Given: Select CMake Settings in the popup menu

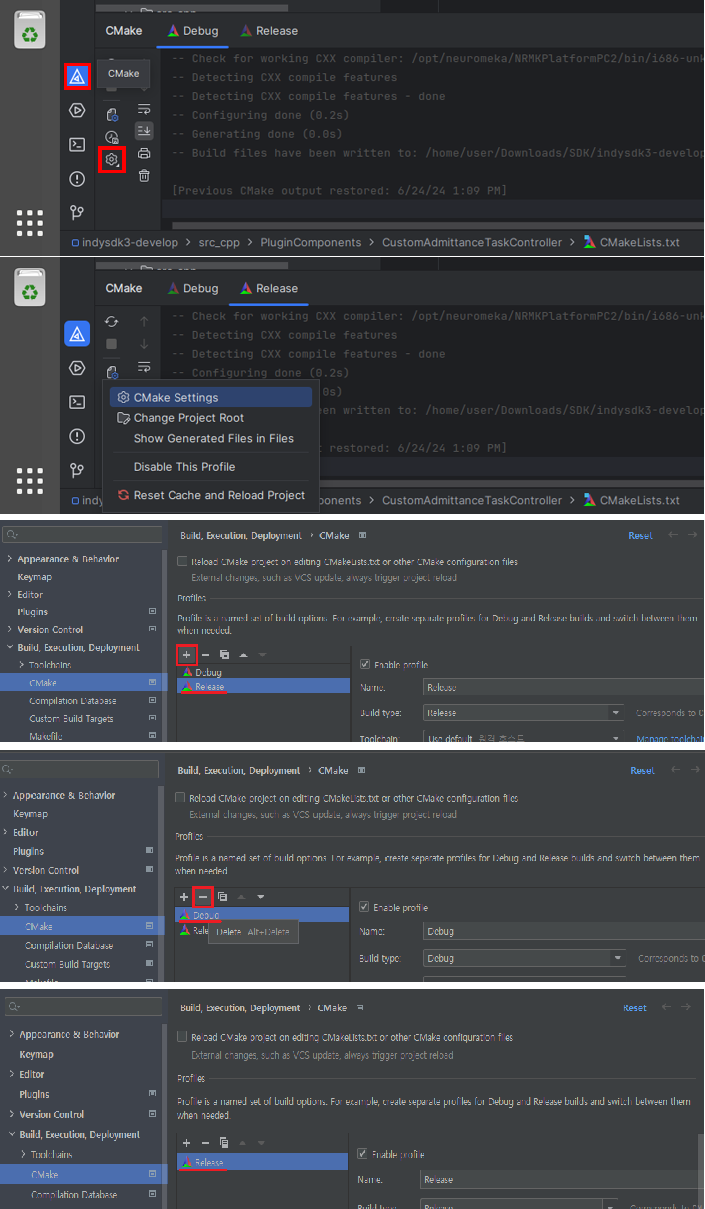Looking at the screenshot, I should coord(211,397).
